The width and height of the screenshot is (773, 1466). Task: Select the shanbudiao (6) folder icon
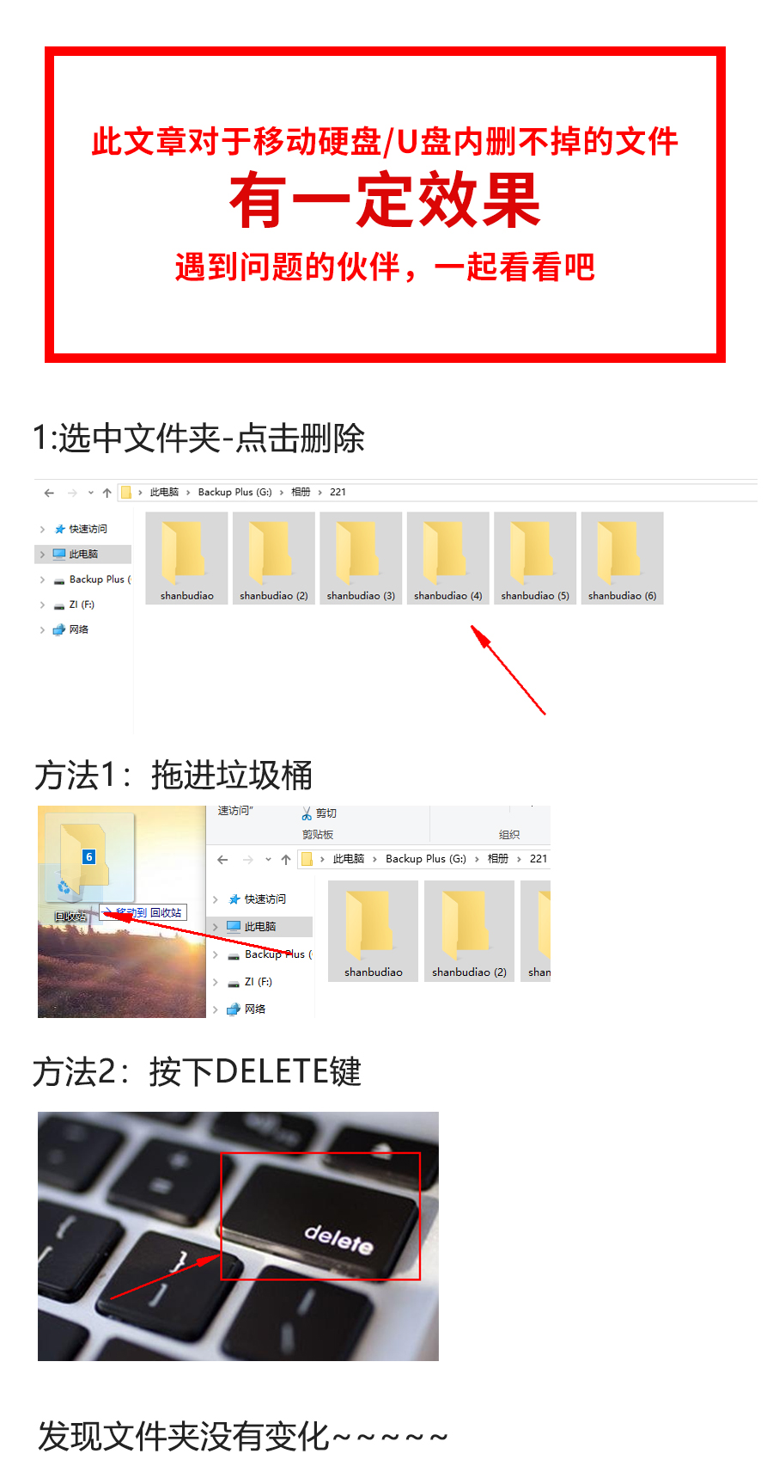622,558
